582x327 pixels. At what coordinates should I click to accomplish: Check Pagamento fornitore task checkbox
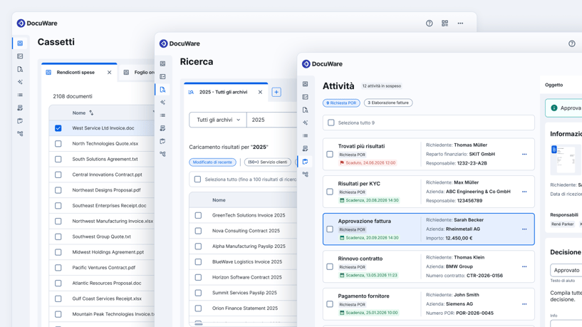(x=330, y=304)
